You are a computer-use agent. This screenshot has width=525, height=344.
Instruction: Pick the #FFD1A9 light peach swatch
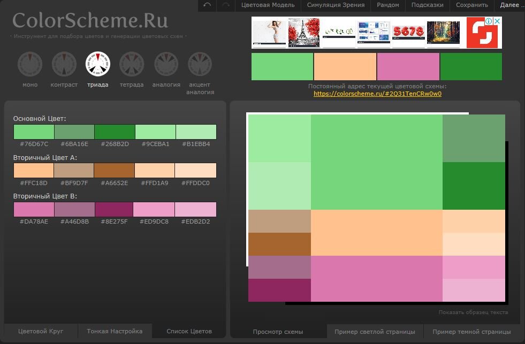click(154, 170)
